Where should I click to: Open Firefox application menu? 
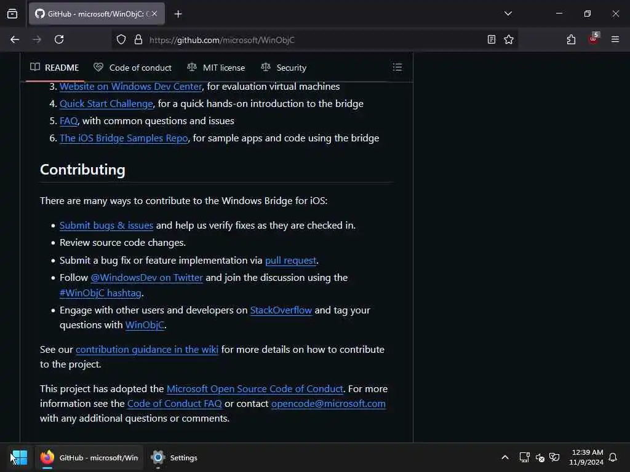[x=615, y=39]
